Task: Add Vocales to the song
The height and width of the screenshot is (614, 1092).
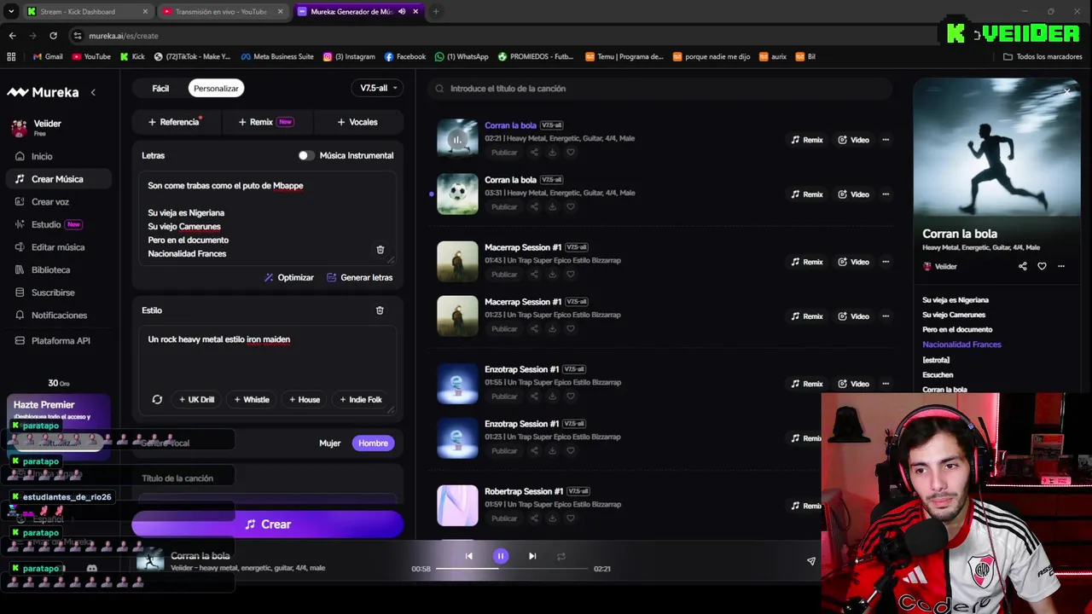Action: [357, 122]
